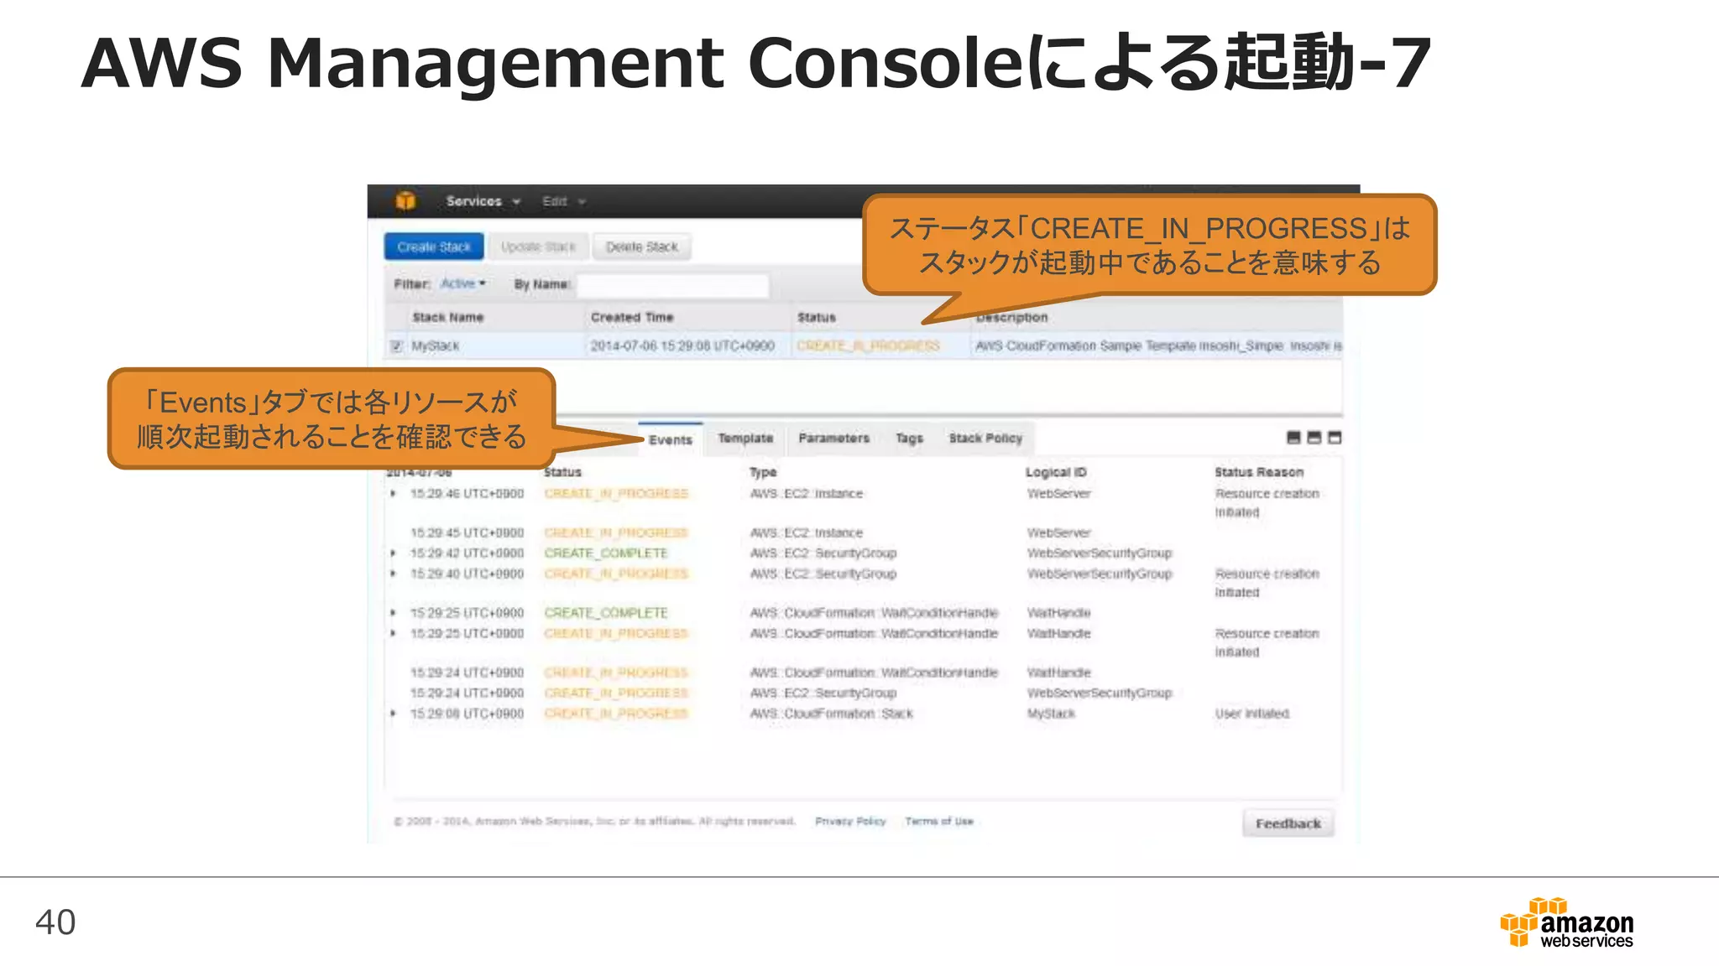The height and width of the screenshot is (966, 1719).
Task: Click the 15:29:45 UTC+0900 event timestamp
Action: [x=467, y=533]
